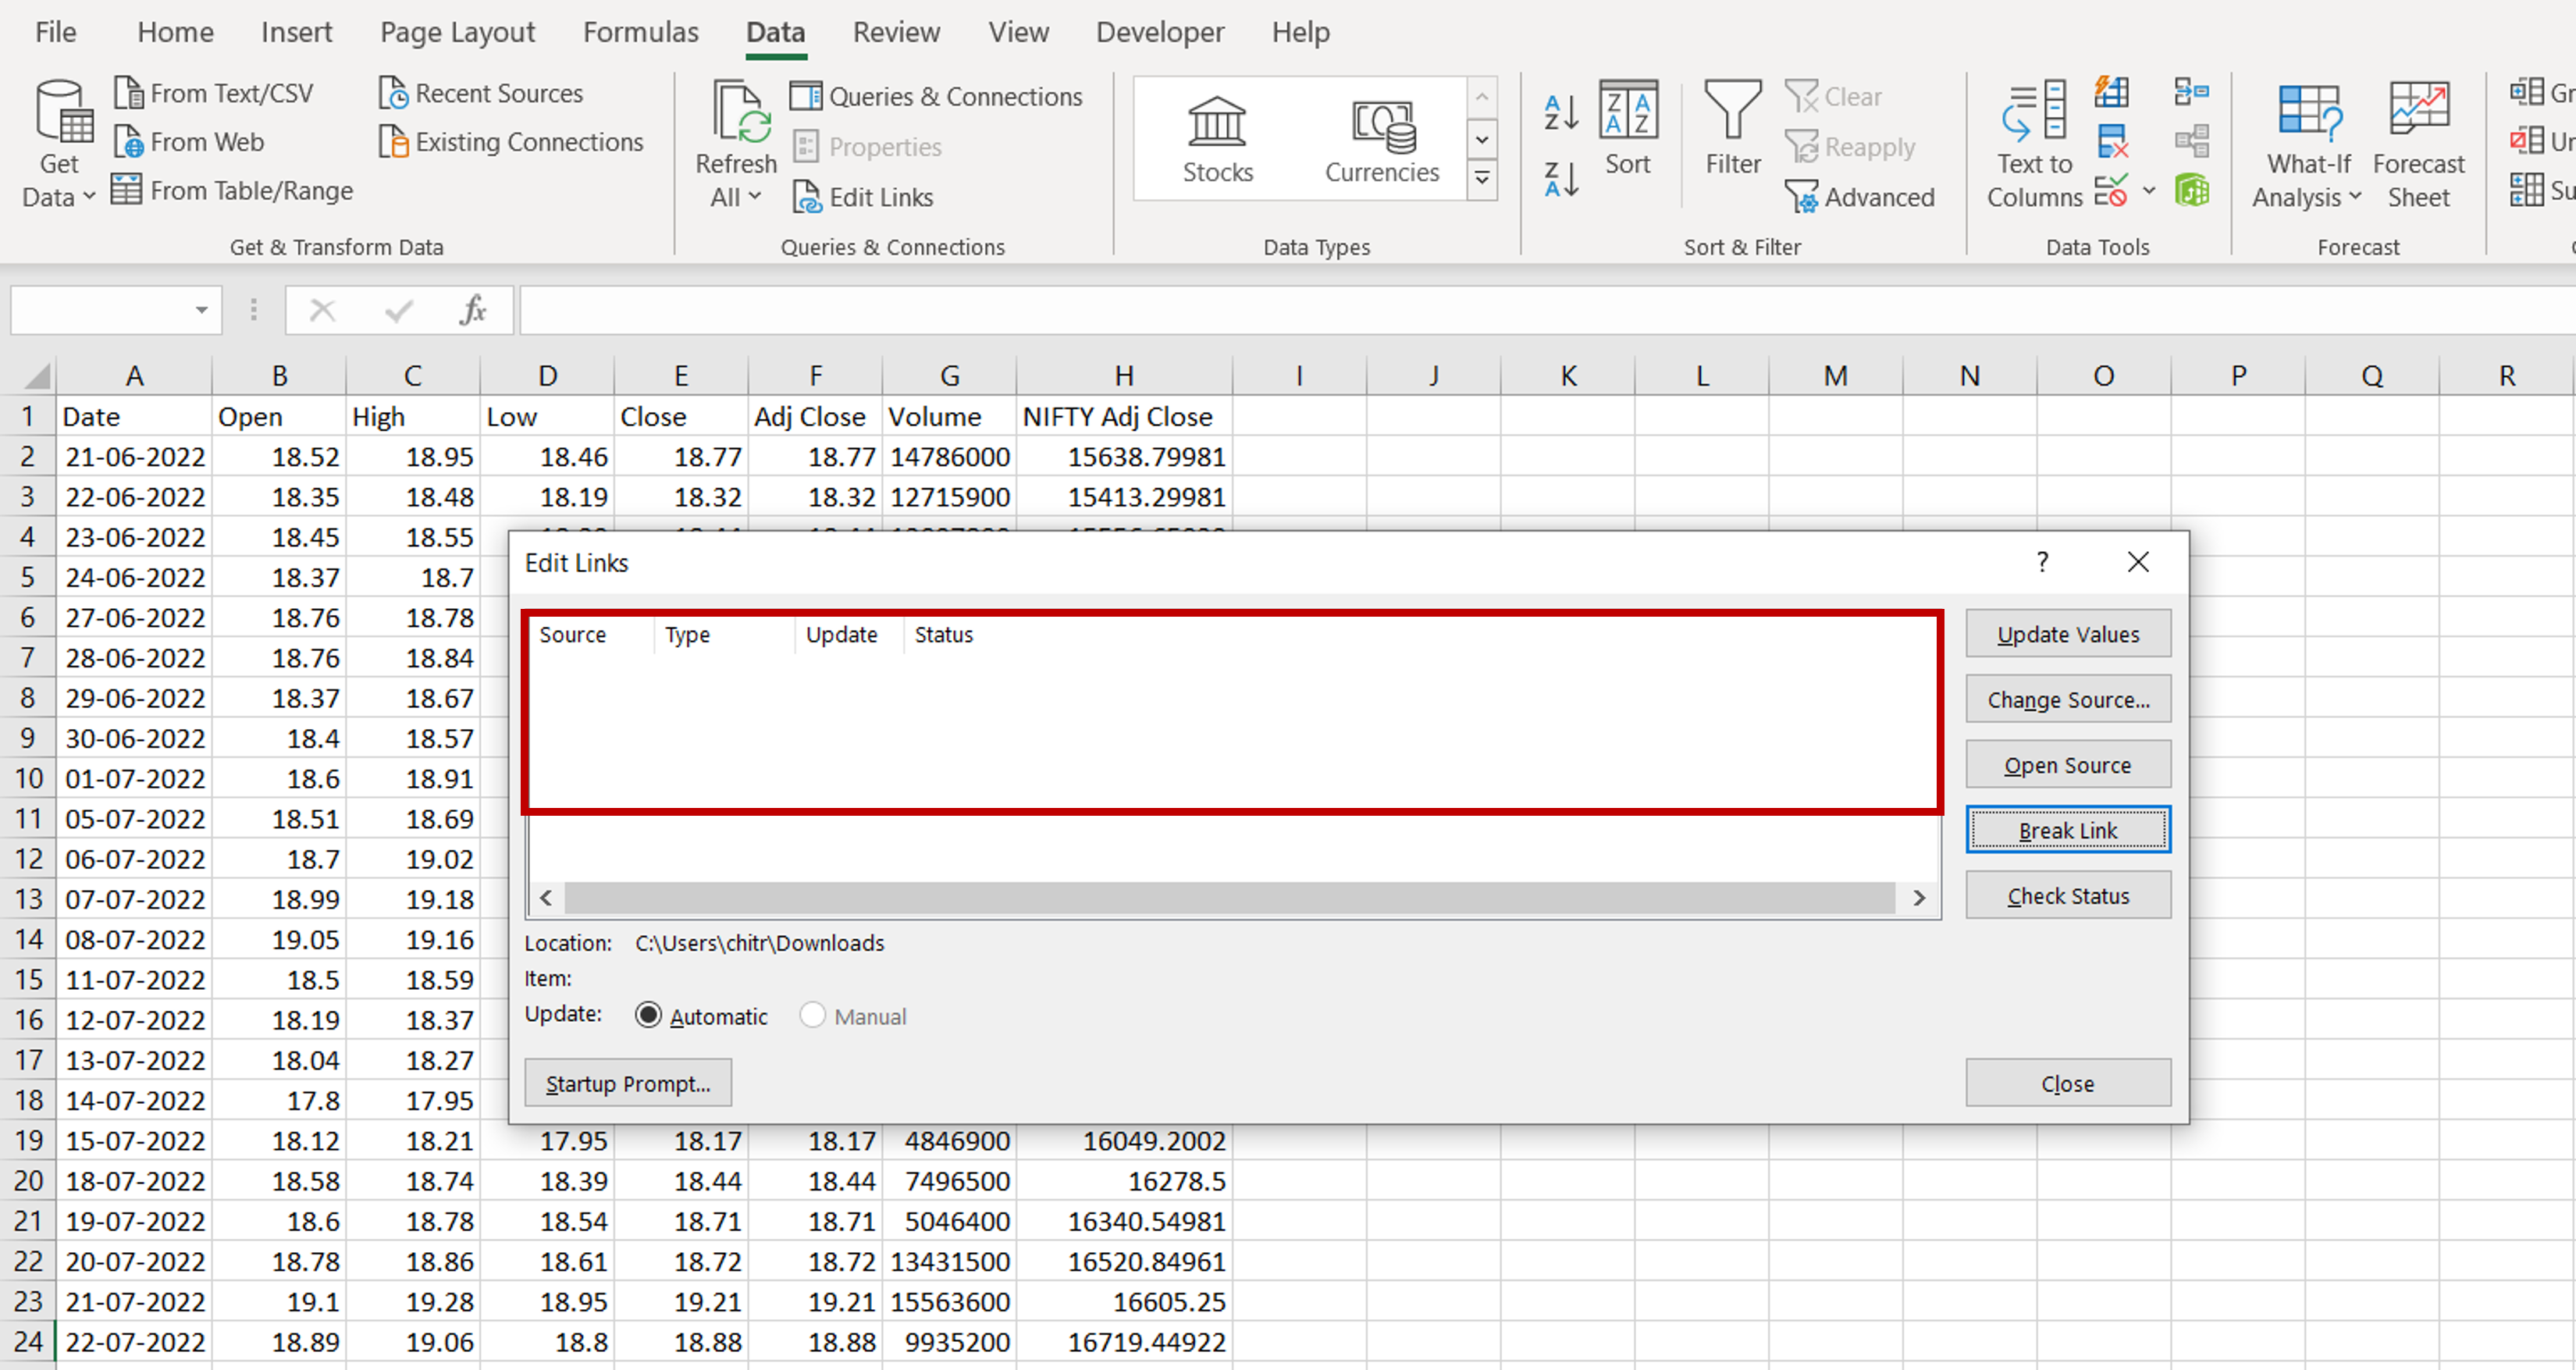Switch to the Home tab

click(175, 32)
